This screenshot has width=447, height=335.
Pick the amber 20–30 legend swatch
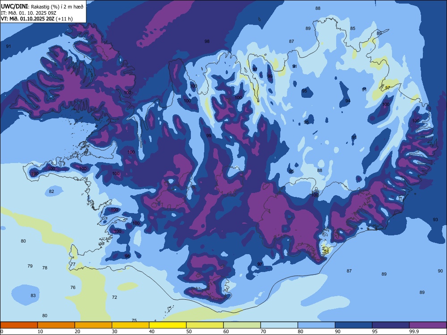coord(93,325)
